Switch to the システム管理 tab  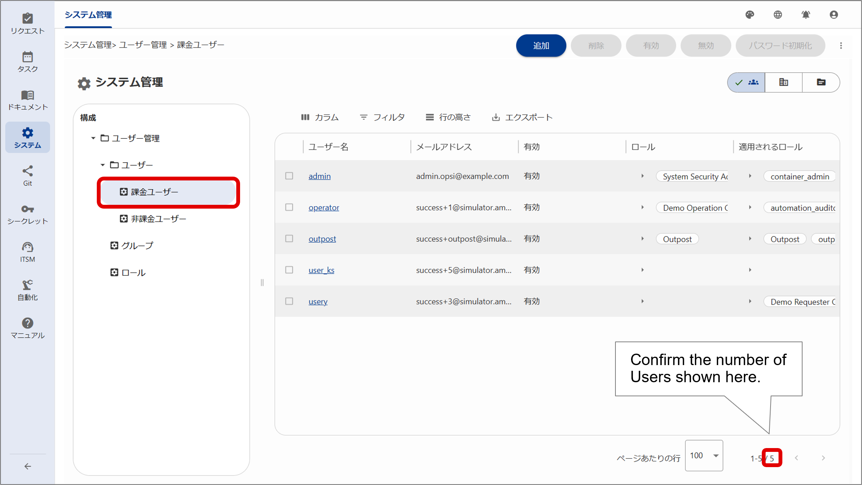(88, 15)
